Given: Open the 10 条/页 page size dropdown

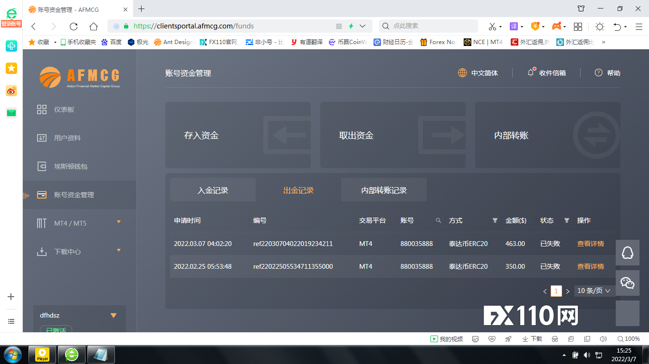Looking at the screenshot, I should coord(594,291).
